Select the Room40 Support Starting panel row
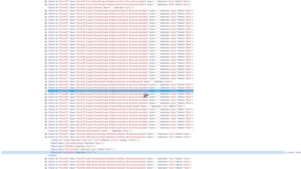 point(91,8)
